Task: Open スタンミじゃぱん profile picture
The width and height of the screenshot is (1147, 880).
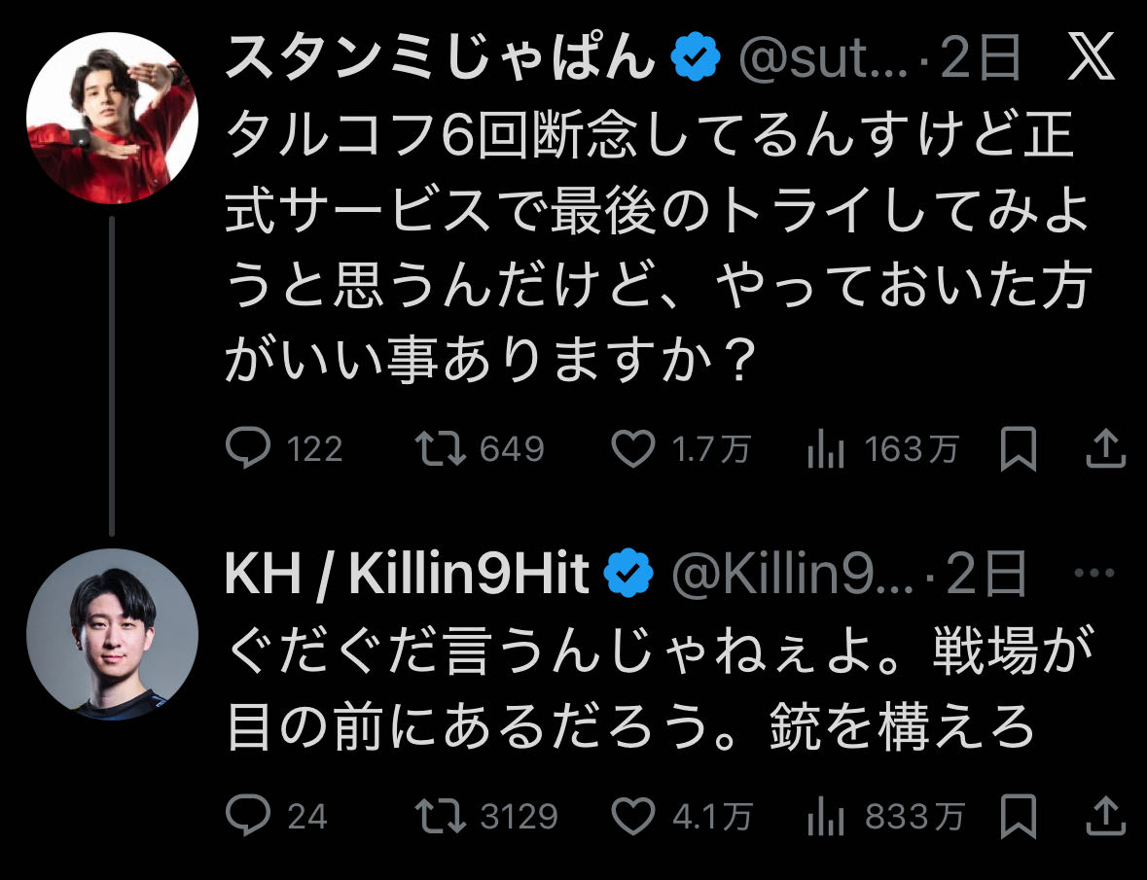Action: [112, 119]
